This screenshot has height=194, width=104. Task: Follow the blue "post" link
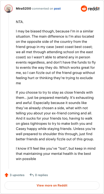coord(57,9)
